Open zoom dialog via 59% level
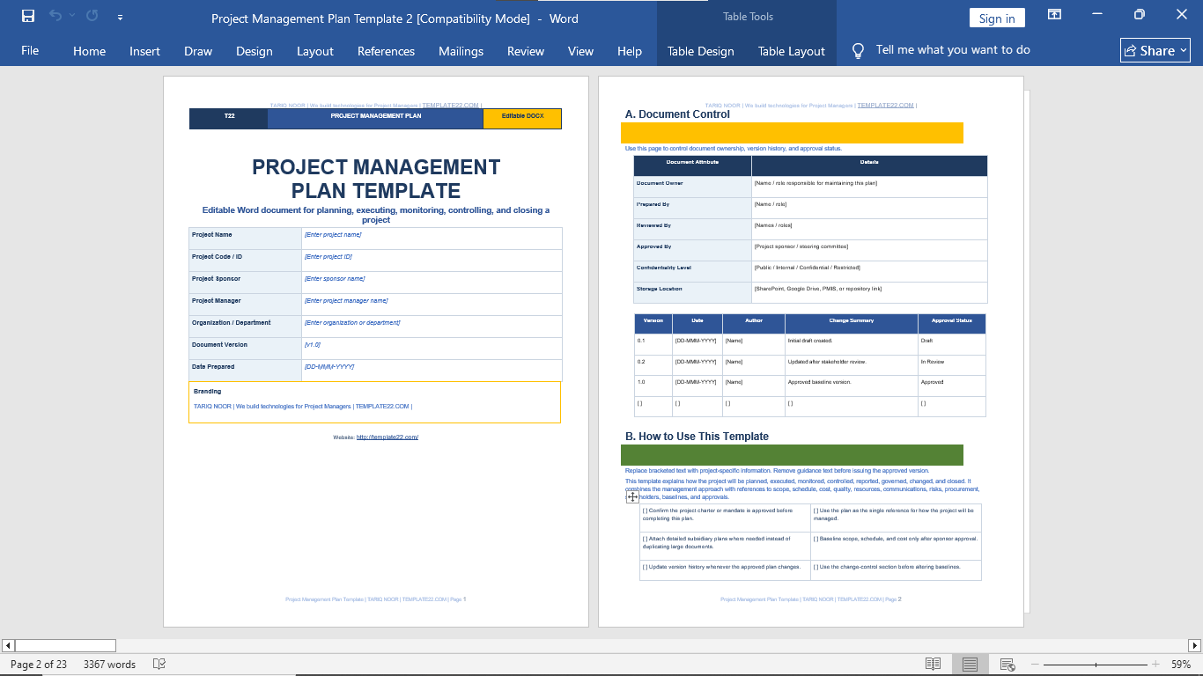 (x=1181, y=665)
